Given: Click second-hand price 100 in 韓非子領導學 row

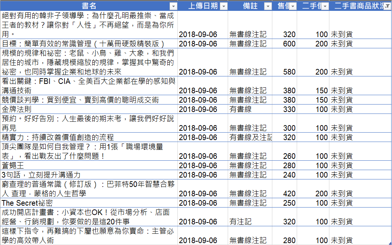Looking at the screenshot, I should [321, 34].
